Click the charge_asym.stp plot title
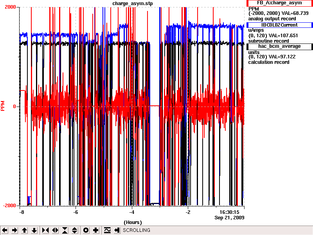 click(133, 4)
